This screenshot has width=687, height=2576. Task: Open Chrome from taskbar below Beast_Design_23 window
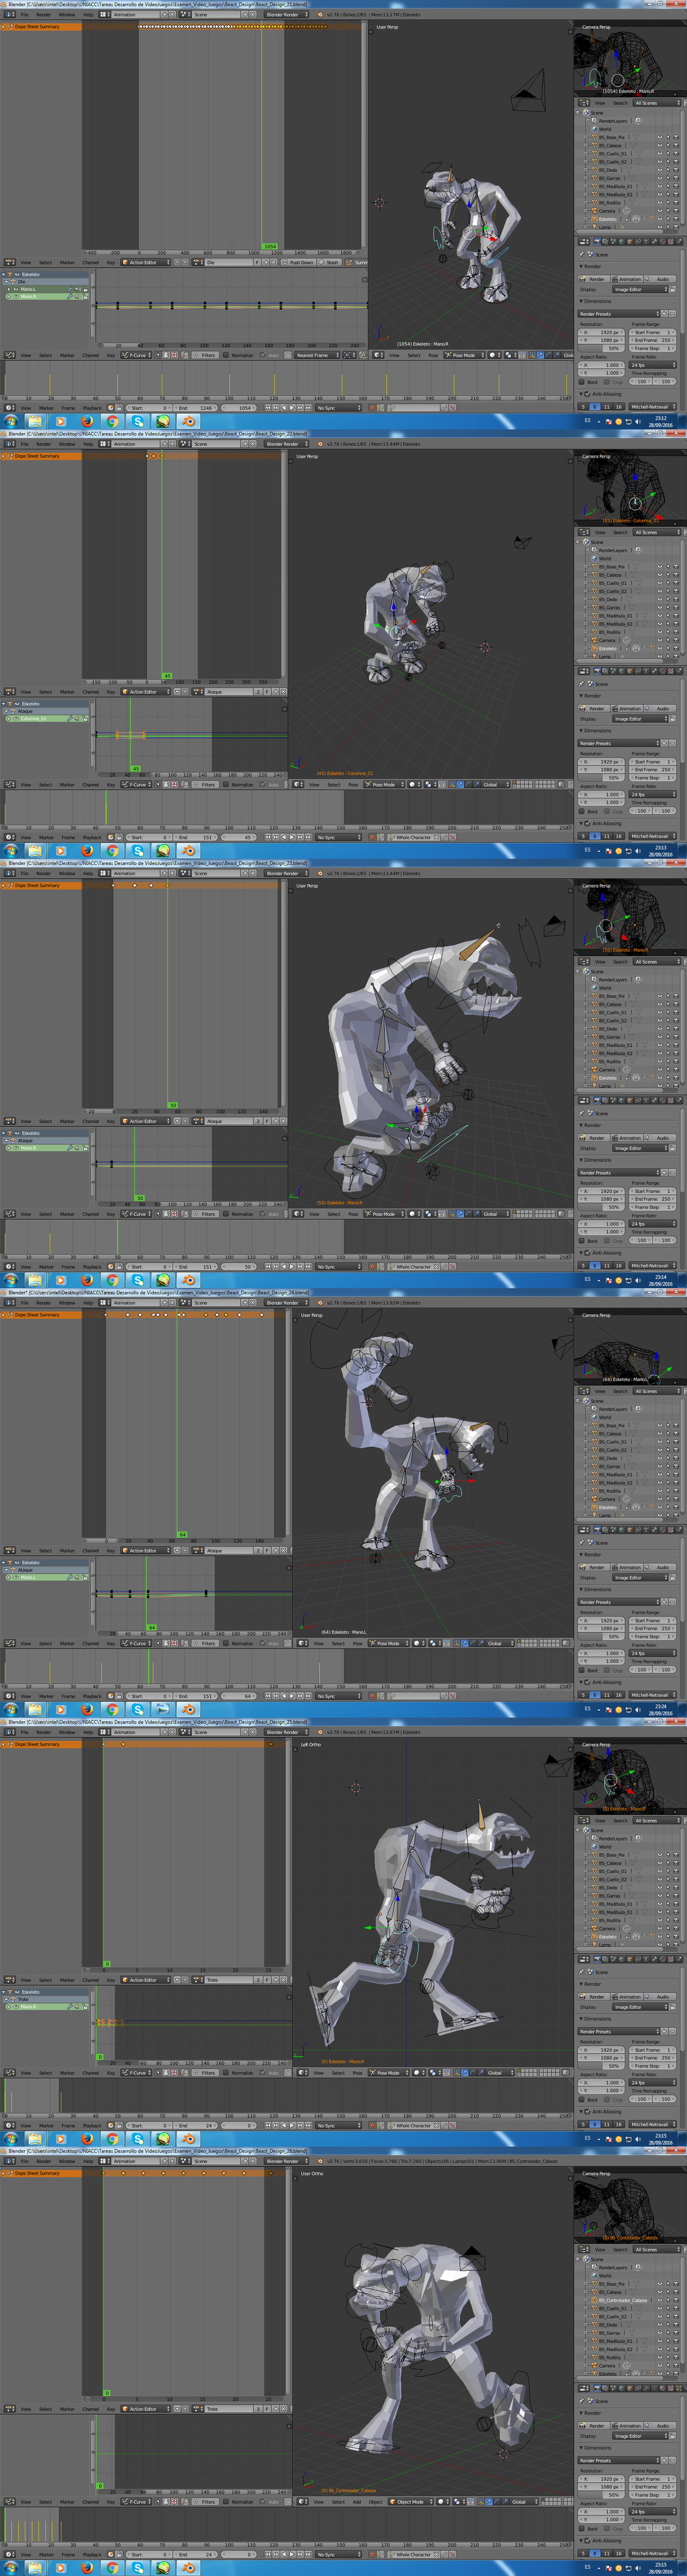click(x=112, y=1280)
